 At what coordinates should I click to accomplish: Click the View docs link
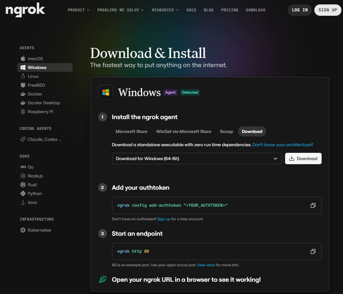coord(206,265)
